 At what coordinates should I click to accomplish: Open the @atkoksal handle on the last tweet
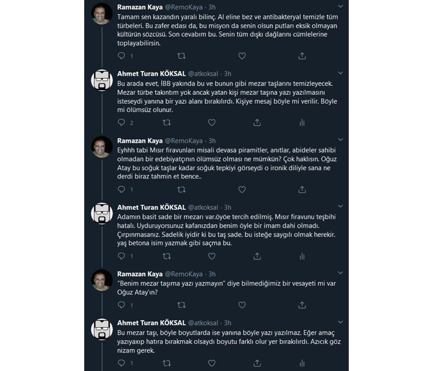[204, 323]
